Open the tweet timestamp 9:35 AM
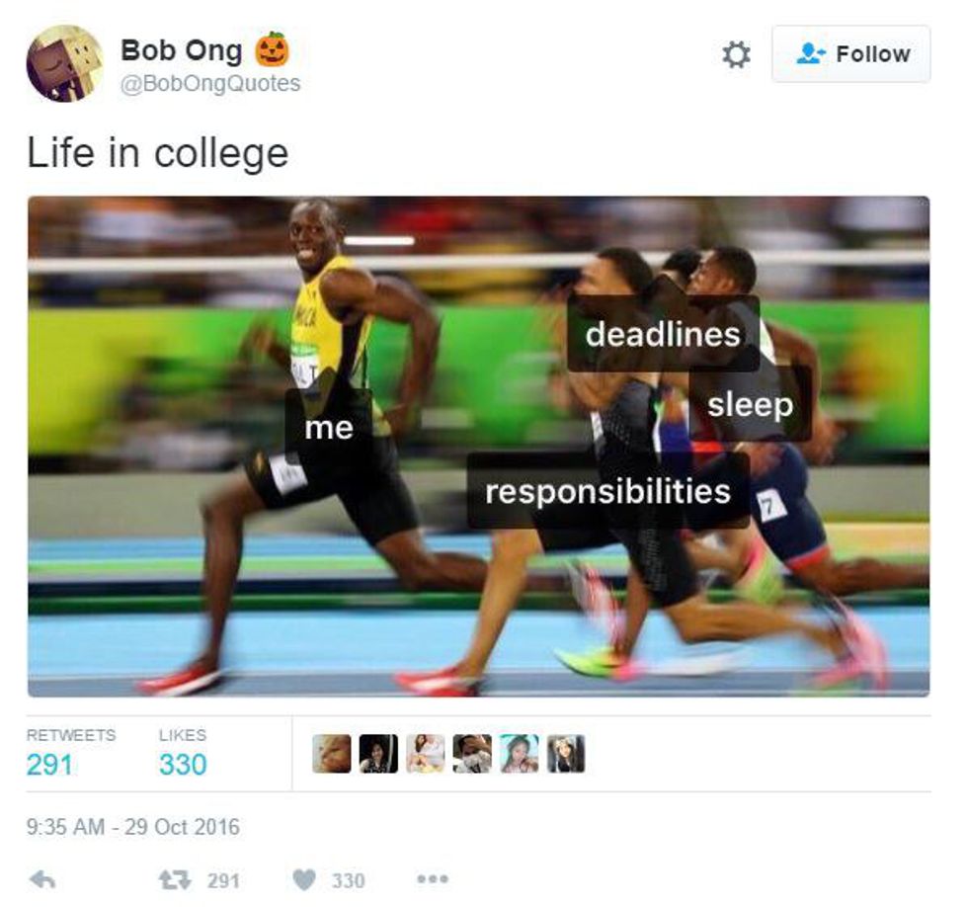Screen dimensions: 968x907 [132, 826]
